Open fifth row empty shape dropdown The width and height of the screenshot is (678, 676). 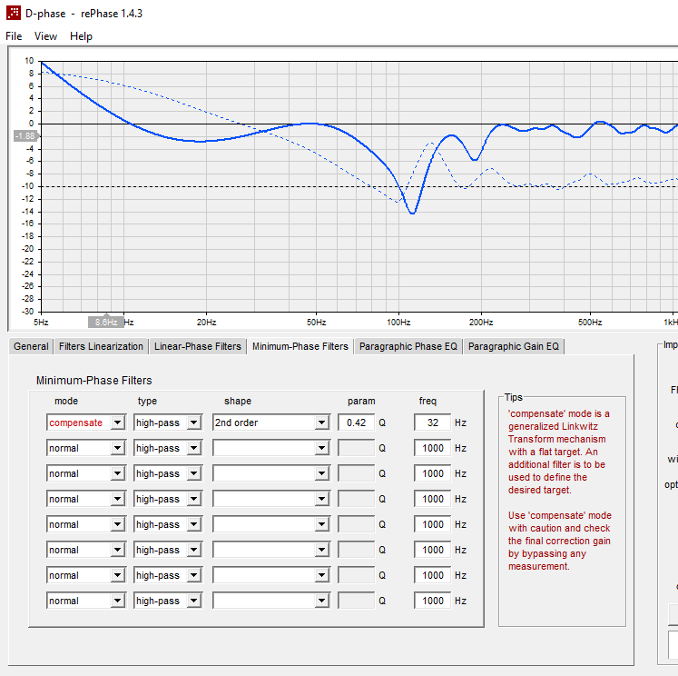(x=271, y=524)
